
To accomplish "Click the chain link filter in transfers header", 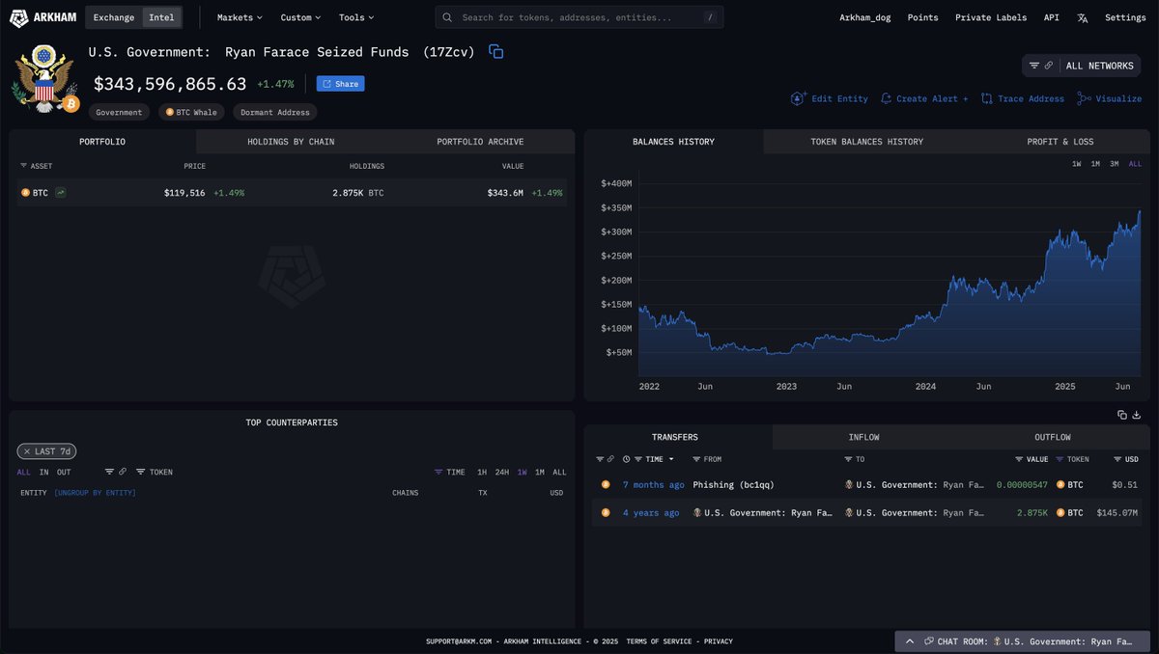I will point(610,459).
